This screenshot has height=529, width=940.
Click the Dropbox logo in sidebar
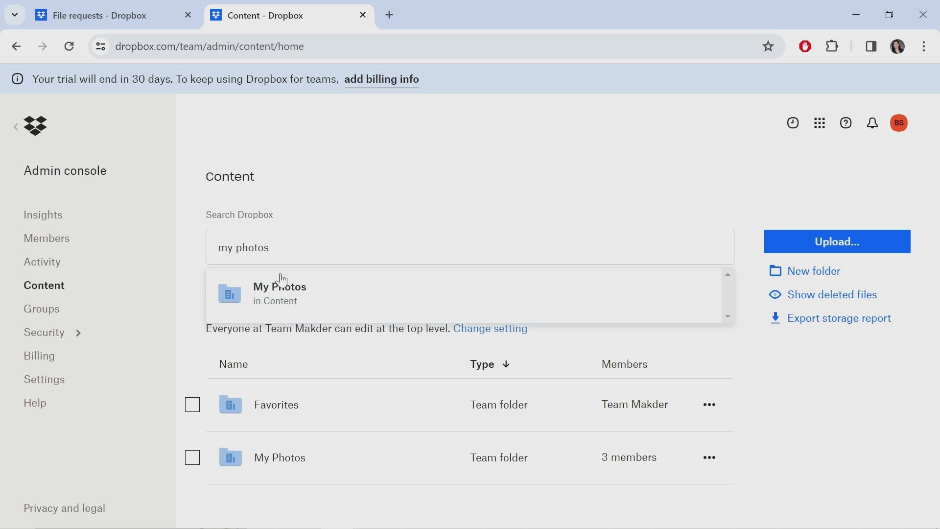click(x=35, y=126)
